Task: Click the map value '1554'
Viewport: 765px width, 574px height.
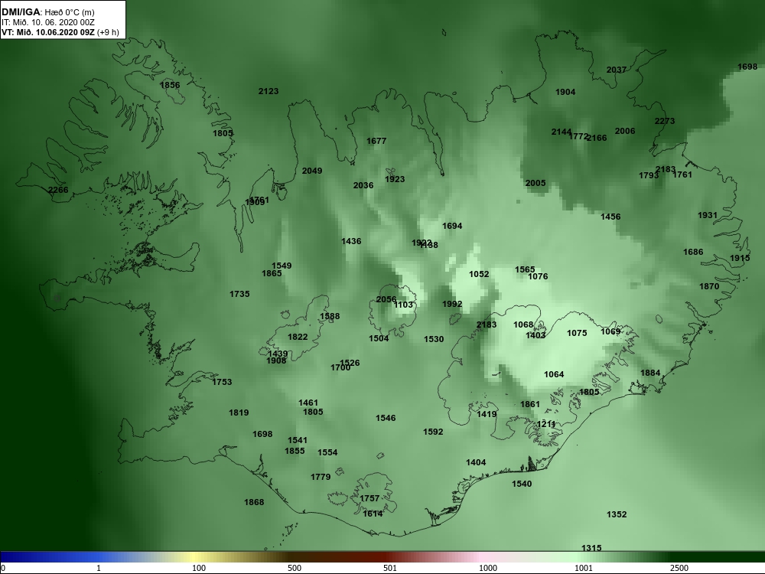Action: click(x=327, y=452)
